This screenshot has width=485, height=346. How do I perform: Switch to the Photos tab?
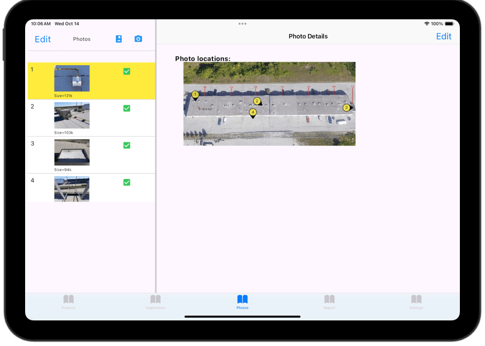[242, 302]
